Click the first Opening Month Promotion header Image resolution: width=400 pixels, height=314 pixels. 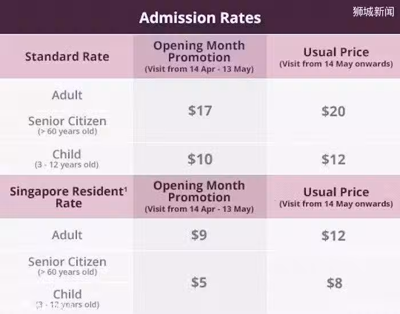pyautogui.click(x=199, y=57)
